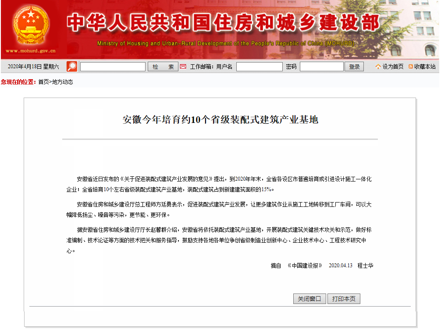Open the 首页 breadcrumb link

[x=43, y=82]
